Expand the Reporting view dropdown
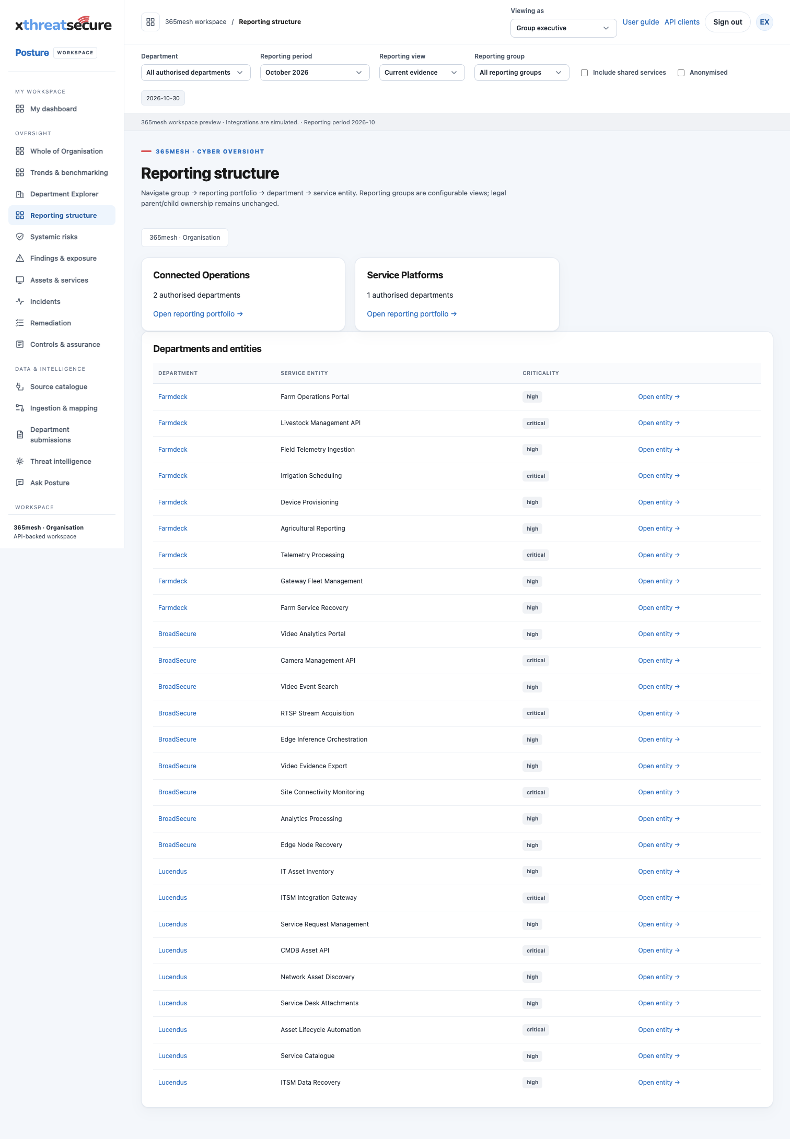The width and height of the screenshot is (790, 1139). (x=422, y=73)
